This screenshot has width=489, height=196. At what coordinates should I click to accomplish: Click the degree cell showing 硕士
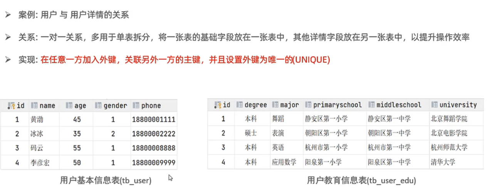click(251, 133)
